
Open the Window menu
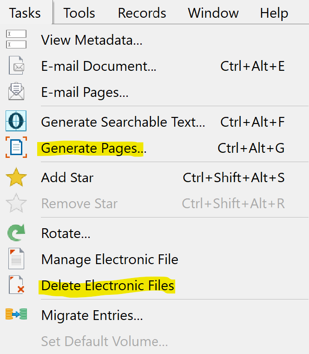213,13
